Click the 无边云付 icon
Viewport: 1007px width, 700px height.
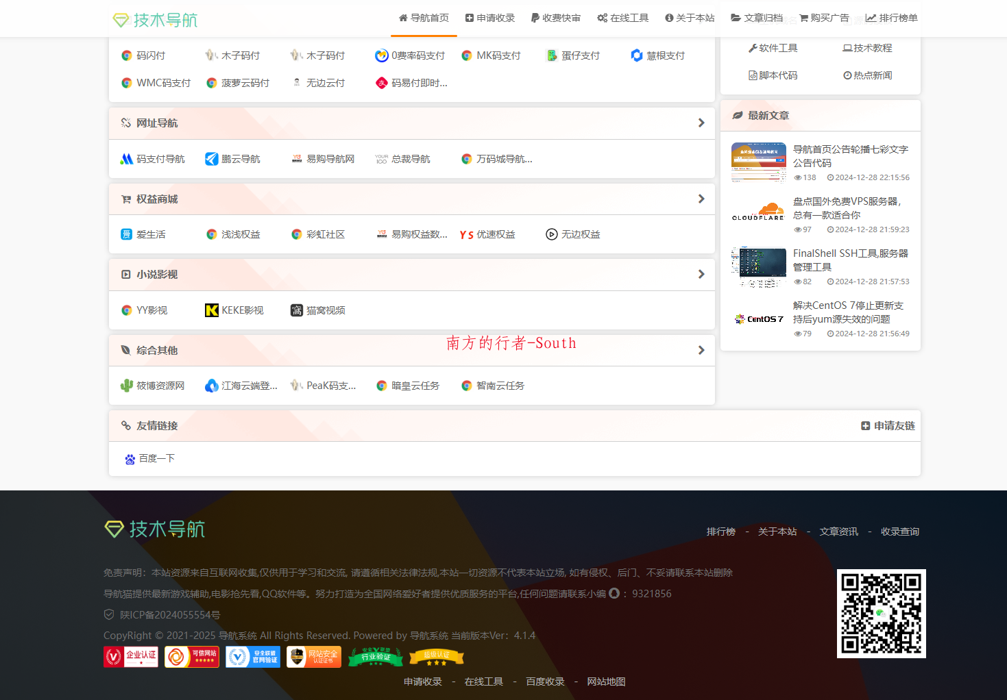pos(297,83)
